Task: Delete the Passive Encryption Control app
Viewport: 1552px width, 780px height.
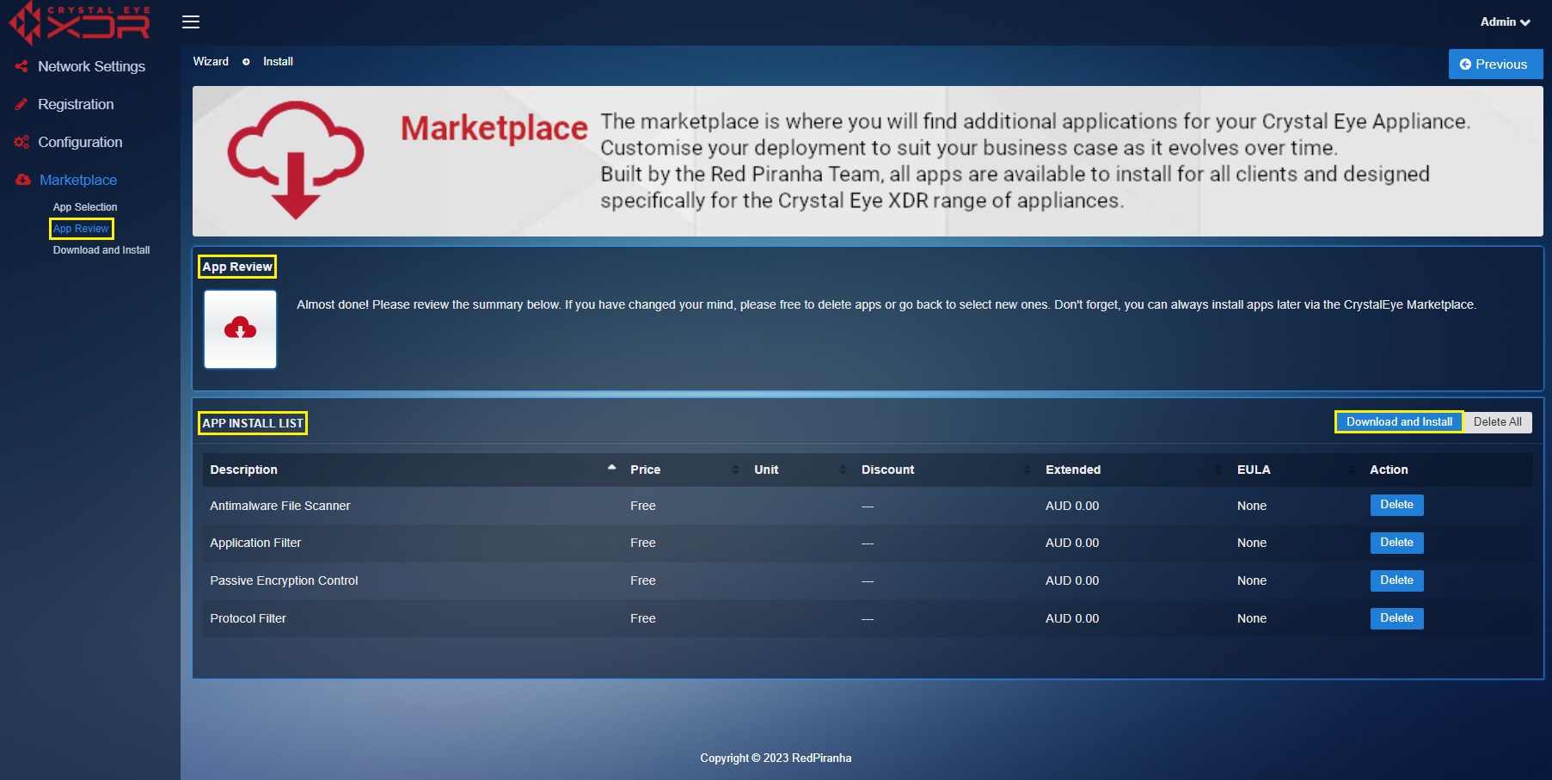Action: point(1396,580)
